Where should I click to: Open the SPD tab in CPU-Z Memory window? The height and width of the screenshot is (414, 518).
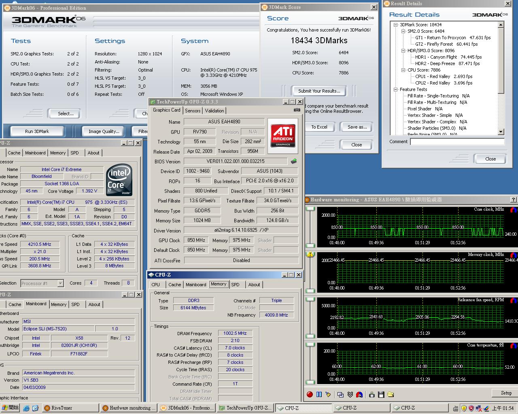click(x=235, y=285)
